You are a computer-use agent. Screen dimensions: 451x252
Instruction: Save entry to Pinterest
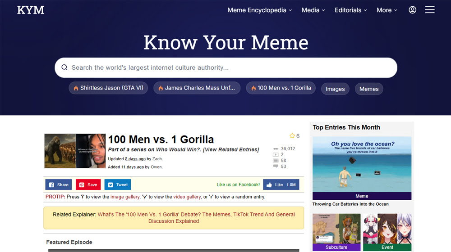pos(88,184)
